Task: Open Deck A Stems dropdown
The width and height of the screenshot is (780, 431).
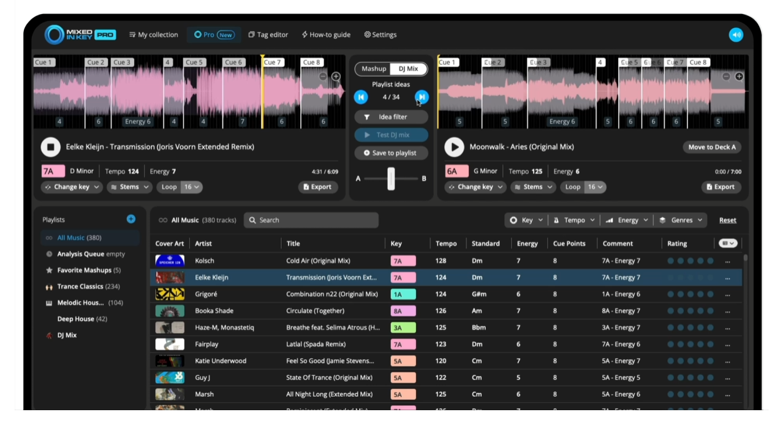Action: click(129, 187)
